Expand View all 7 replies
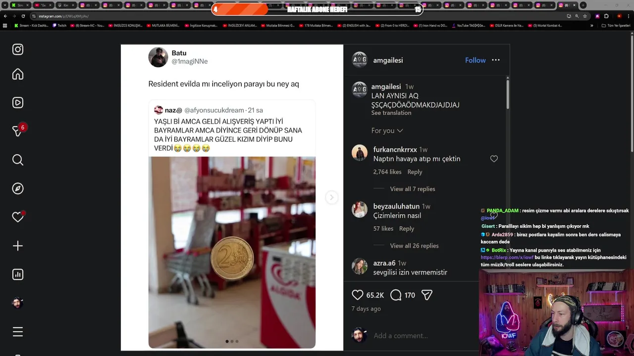Screen dimensions: 634x356 point(412,189)
